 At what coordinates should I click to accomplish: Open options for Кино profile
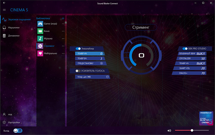tap(63, 31)
